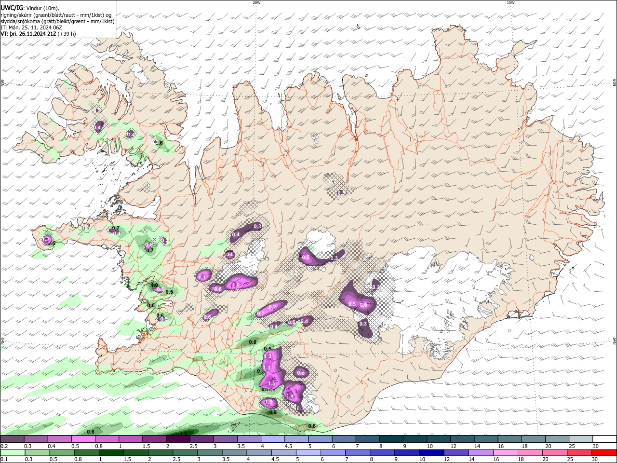The height and width of the screenshot is (463, 617).
Task: Click the darkest purple 2–2.5 swatch in the upper legend bar
Action: [178, 439]
